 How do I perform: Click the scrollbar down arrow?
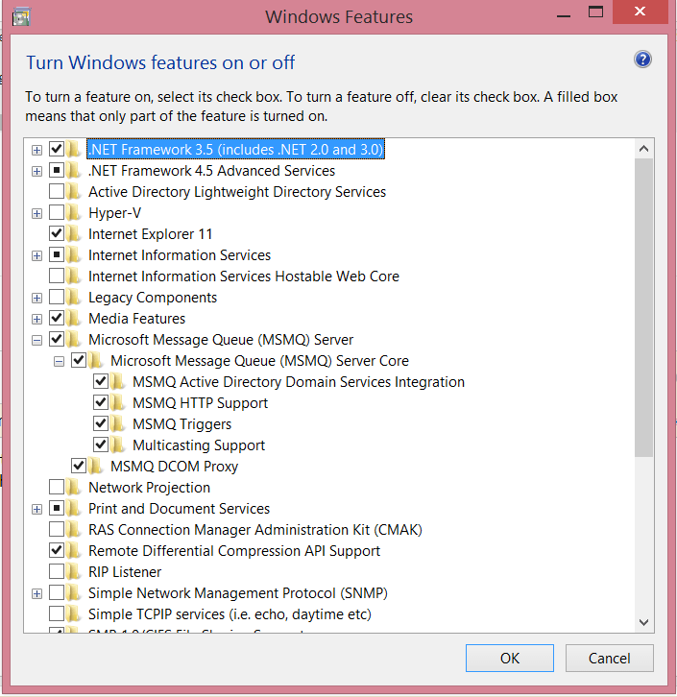coord(643,622)
